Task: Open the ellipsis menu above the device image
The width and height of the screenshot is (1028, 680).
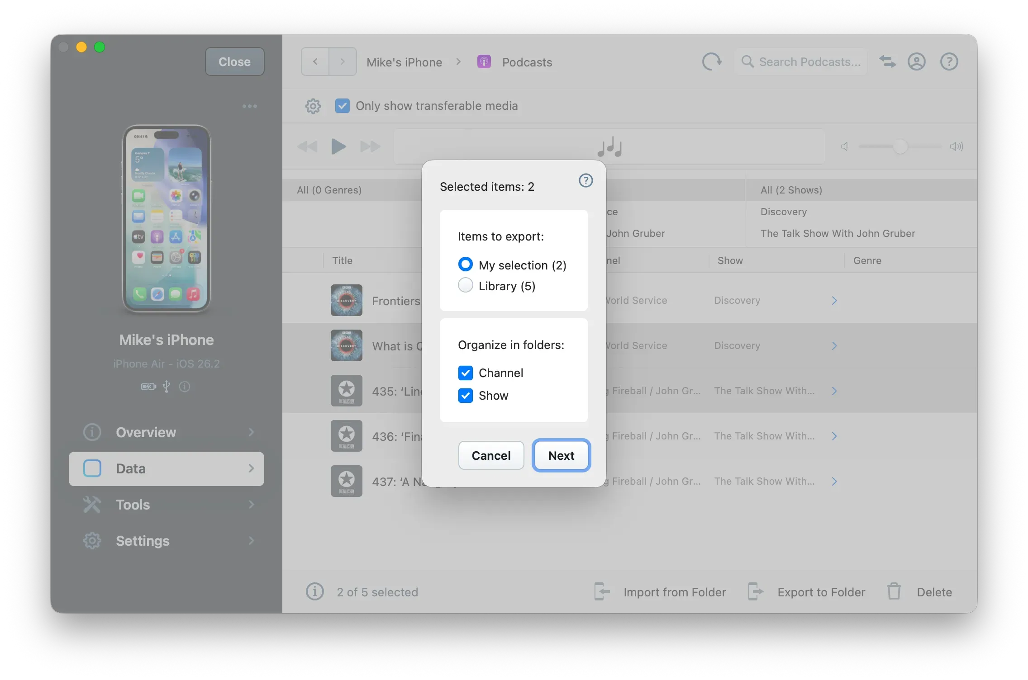Action: (x=249, y=106)
